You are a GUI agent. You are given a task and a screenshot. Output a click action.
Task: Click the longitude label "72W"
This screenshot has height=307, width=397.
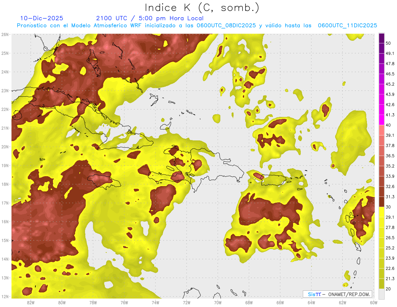tap(187, 302)
